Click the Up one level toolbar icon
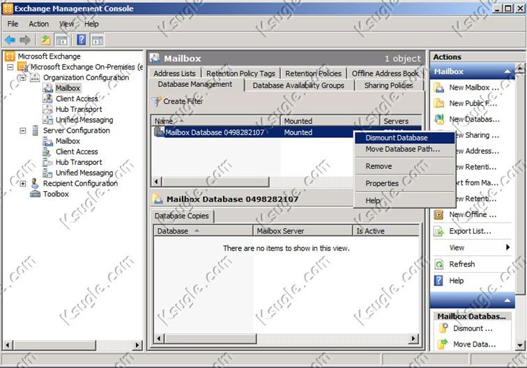527x368 pixels. [46, 40]
